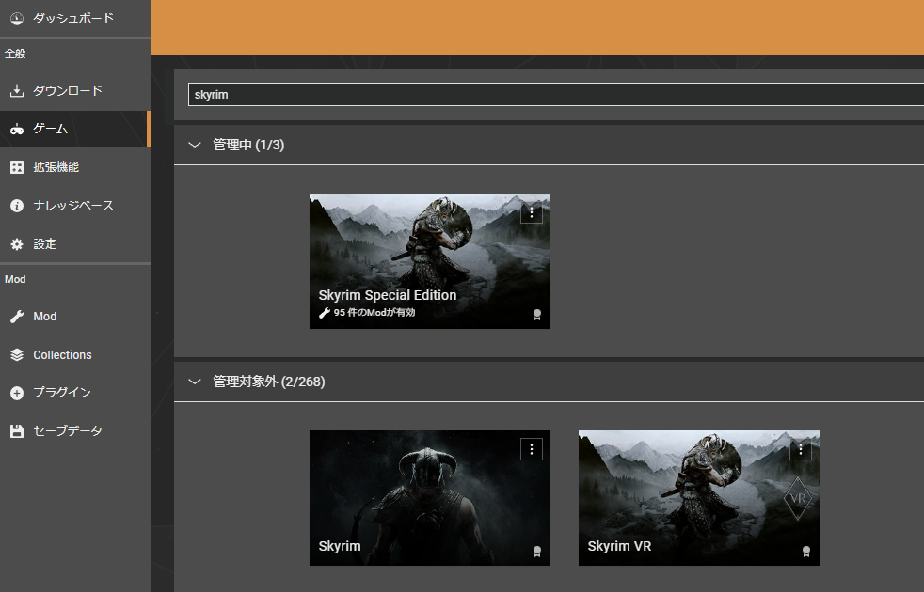The width and height of the screenshot is (924, 592).
Task: Click the badge icon on Skyrim Special Edition card
Action: pyautogui.click(x=537, y=315)
